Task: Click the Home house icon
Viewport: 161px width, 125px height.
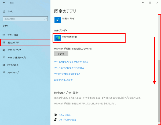Action: tap(4, 11)
